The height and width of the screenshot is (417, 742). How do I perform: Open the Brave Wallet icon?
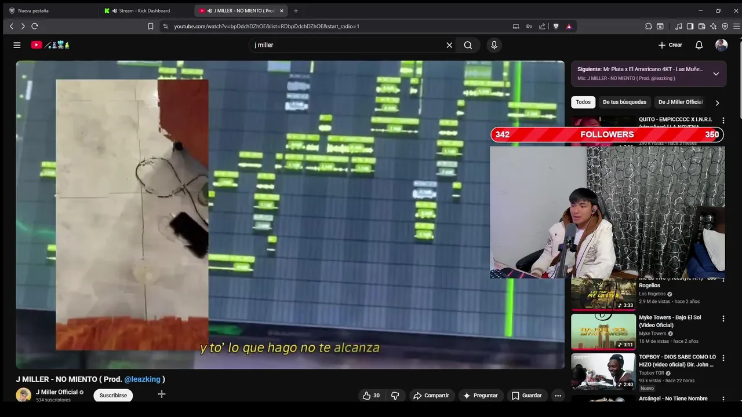tap(701, 26)
